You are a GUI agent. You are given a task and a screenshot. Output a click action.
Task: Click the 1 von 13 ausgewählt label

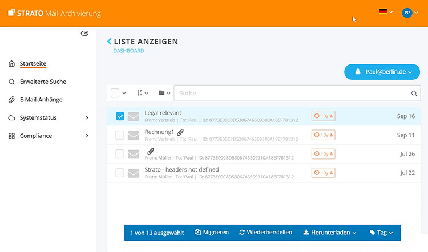click(157, 233)
